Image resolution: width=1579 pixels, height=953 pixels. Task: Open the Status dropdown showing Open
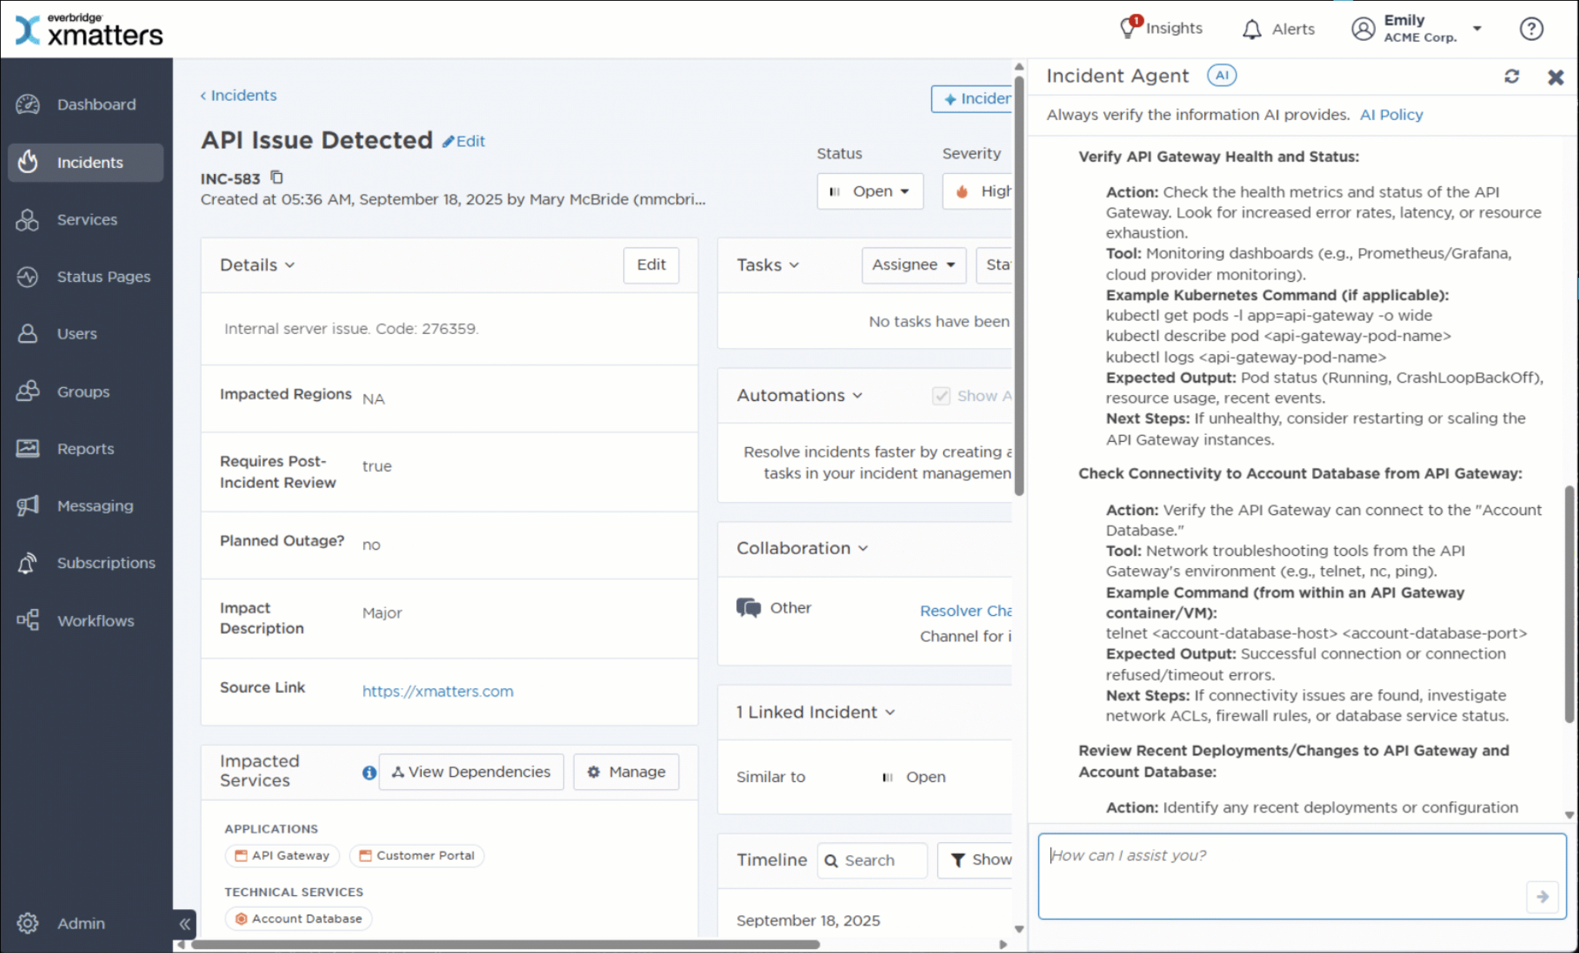coord(870,191)
